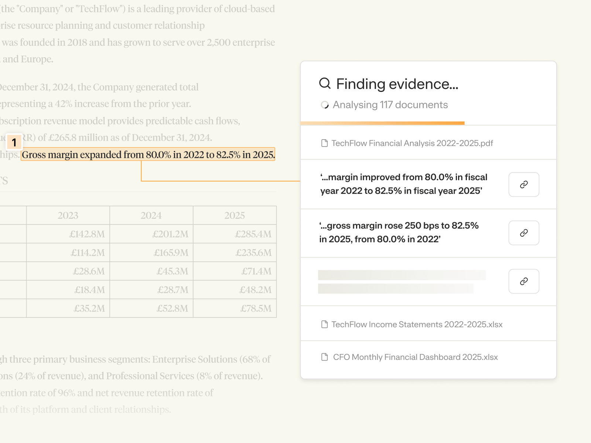This screenshot has width=591, height=443.
Task: Click the Analysing 117 documents status text
Action: tap(390, 105)
